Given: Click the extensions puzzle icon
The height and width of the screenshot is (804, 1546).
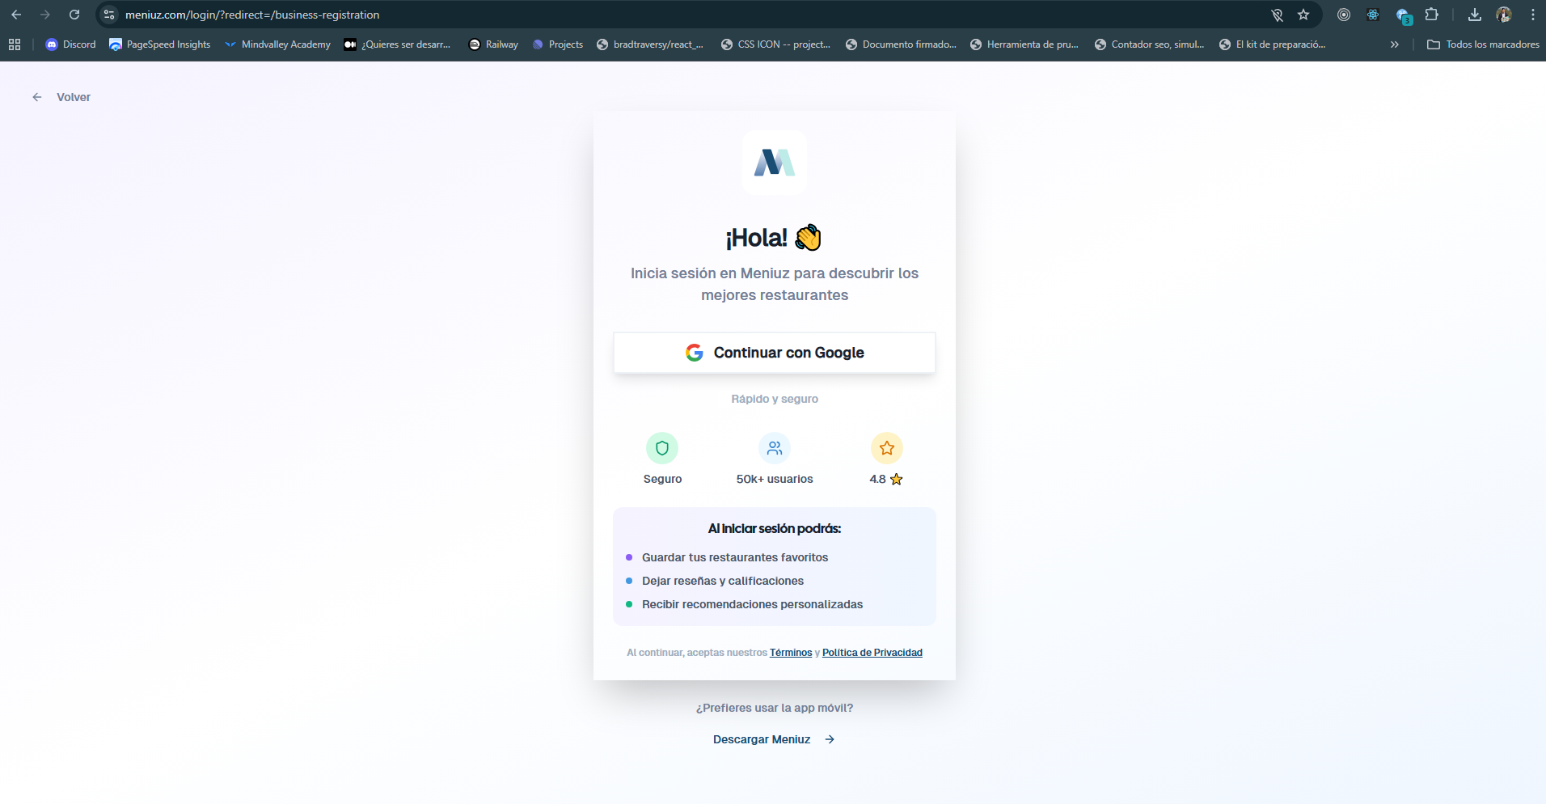Looking at the screenshot, I should [x=1431, y=15].
